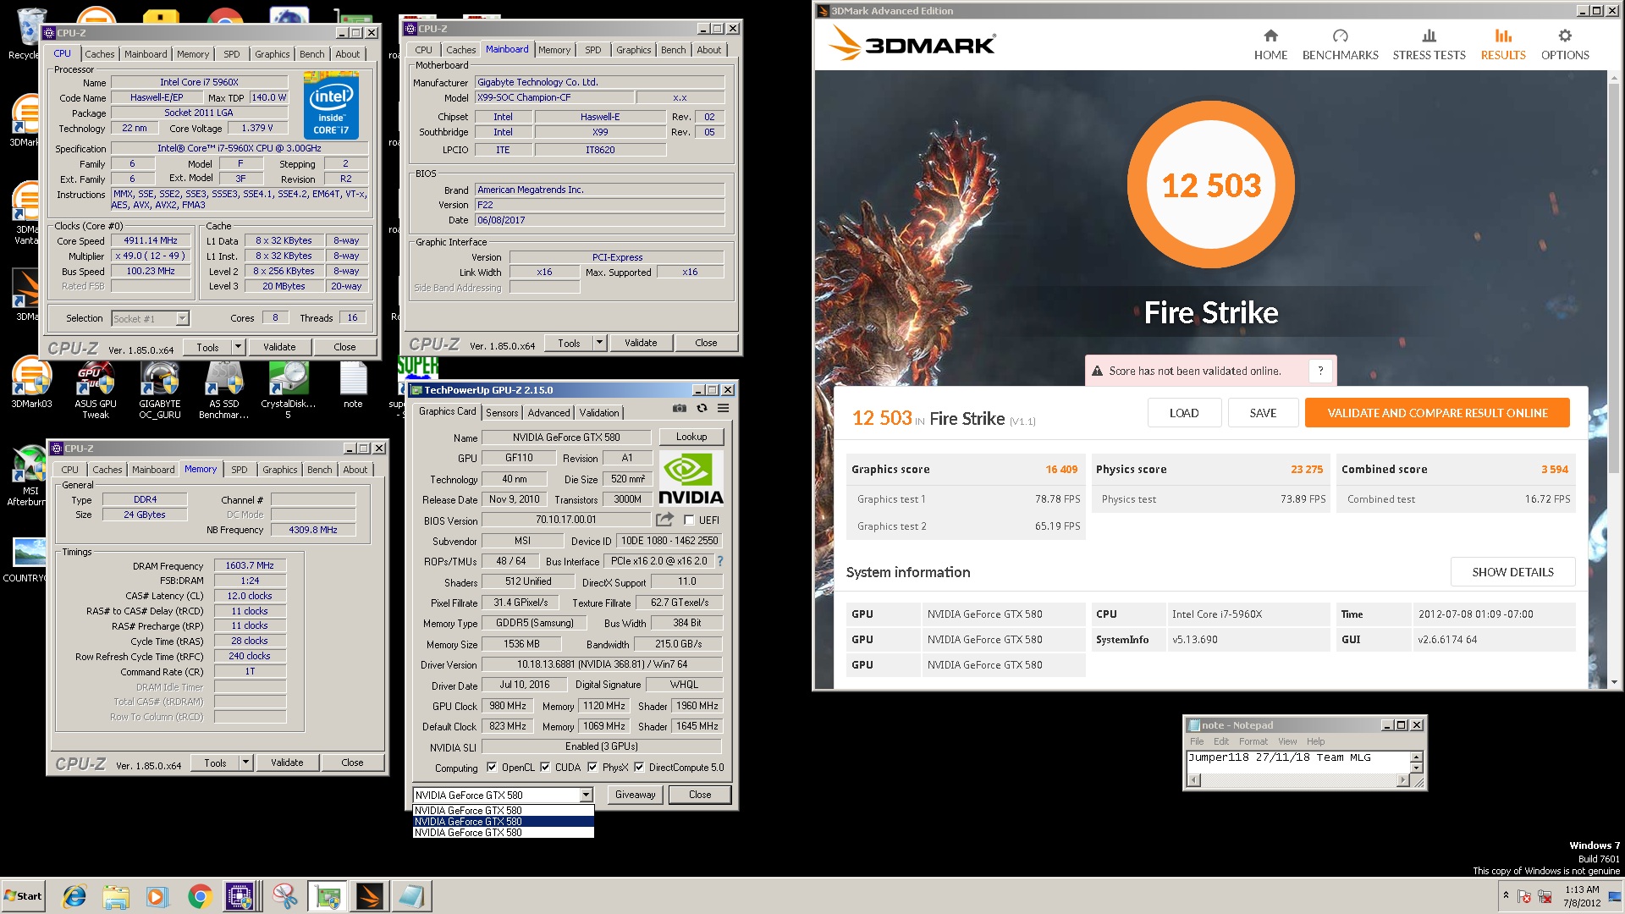1625x914 pixels.
Task: Click Notepad text area with Jumper118 text
Action: coord(1298,762)
